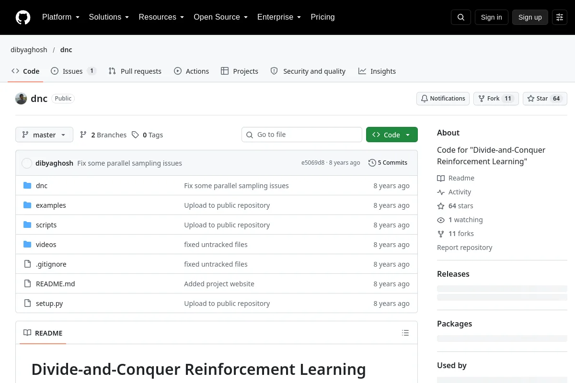
Task: Open the Enterprise menu
Action: 279,17
